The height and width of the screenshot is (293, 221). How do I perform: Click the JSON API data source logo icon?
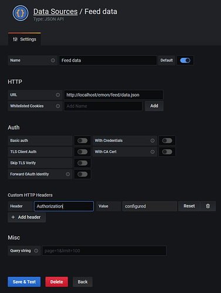pos(21,13)
